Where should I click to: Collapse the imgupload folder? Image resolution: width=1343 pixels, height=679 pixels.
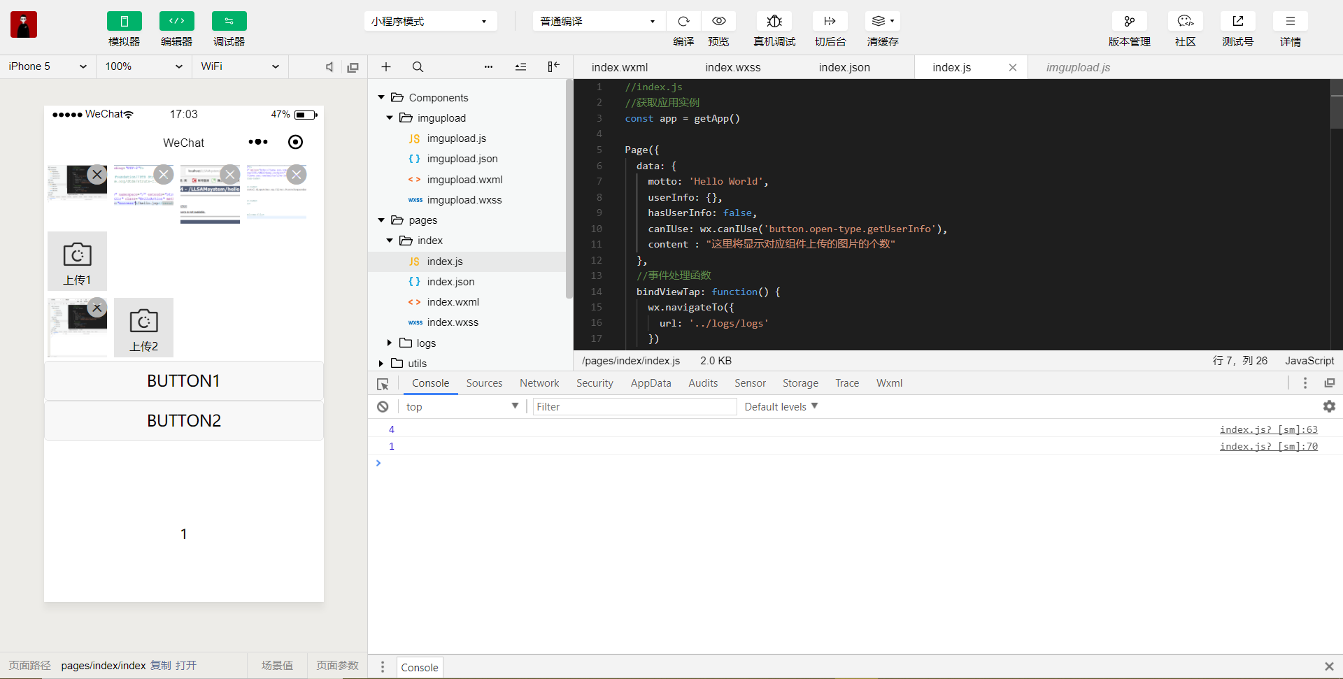point(390,118)
